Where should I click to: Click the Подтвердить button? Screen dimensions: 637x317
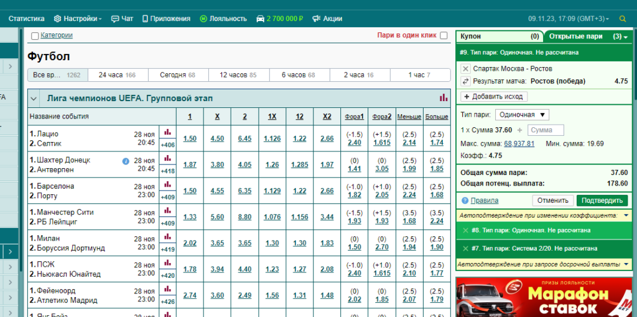point(602,200)
